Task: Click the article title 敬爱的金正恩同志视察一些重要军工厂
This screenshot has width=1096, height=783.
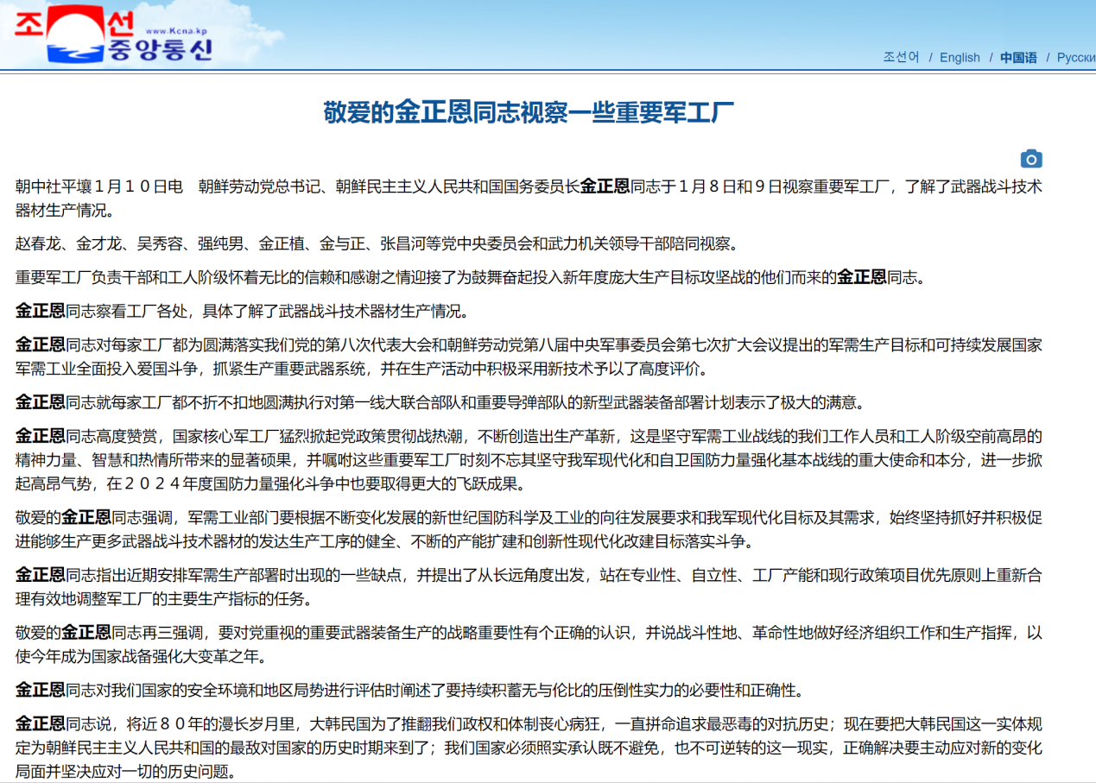Action: pyautogui.click(x=529, y=111)
